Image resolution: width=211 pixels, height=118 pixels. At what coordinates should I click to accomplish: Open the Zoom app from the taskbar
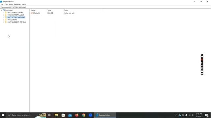click(x=90, y=115)
